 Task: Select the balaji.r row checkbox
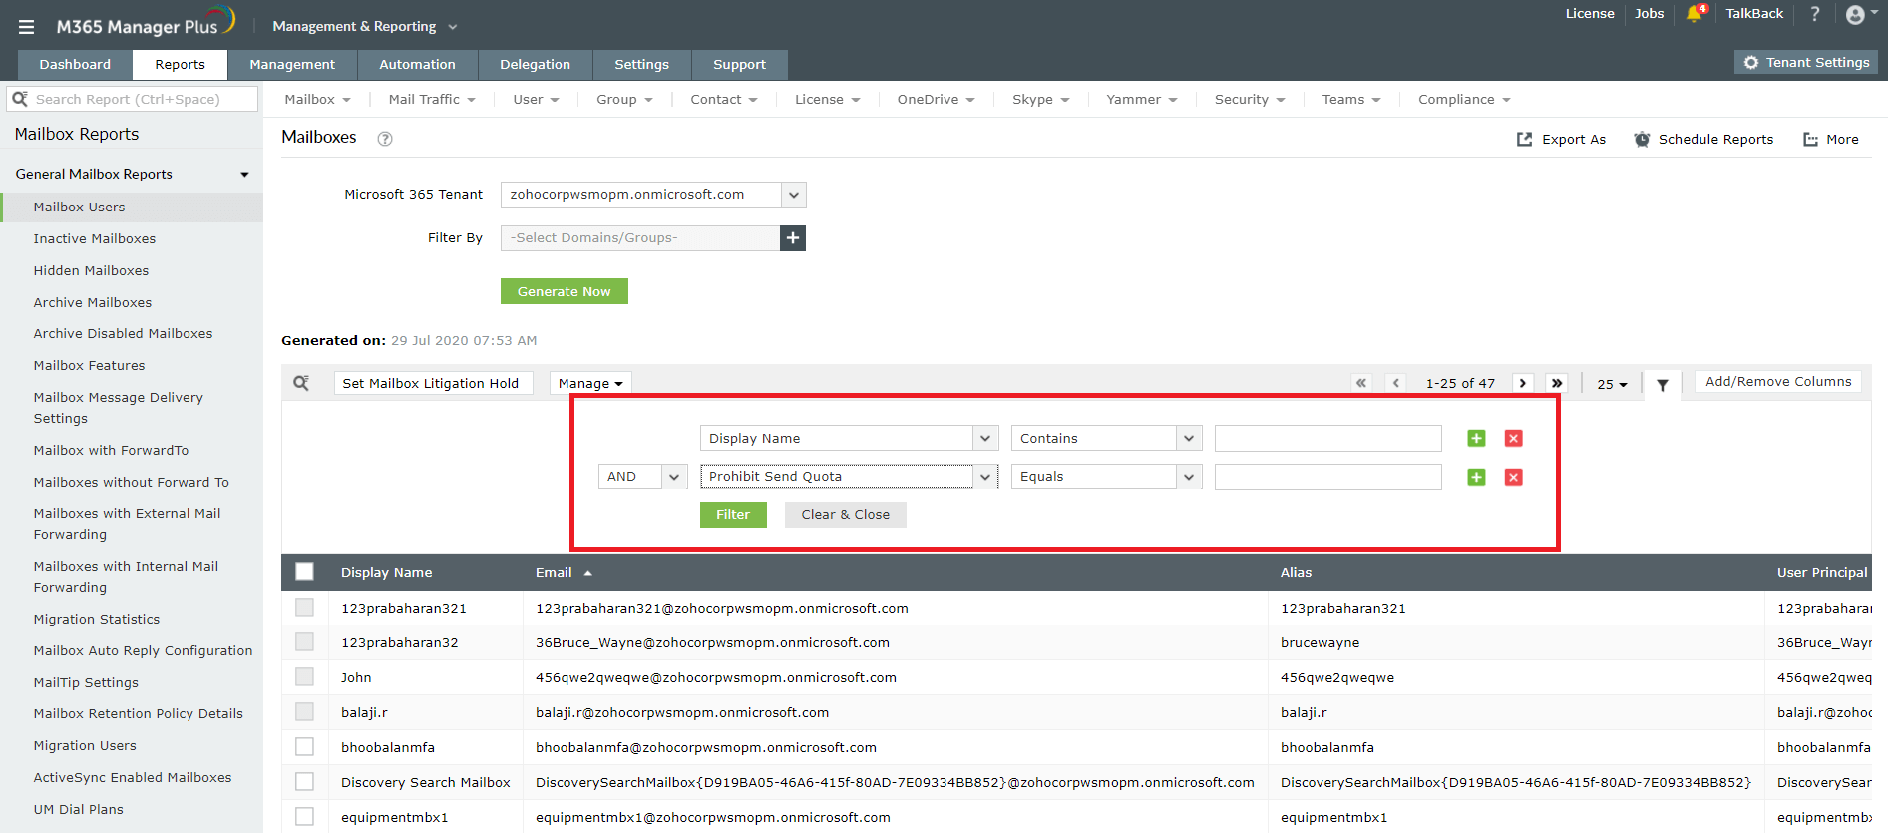click(305, 712)
